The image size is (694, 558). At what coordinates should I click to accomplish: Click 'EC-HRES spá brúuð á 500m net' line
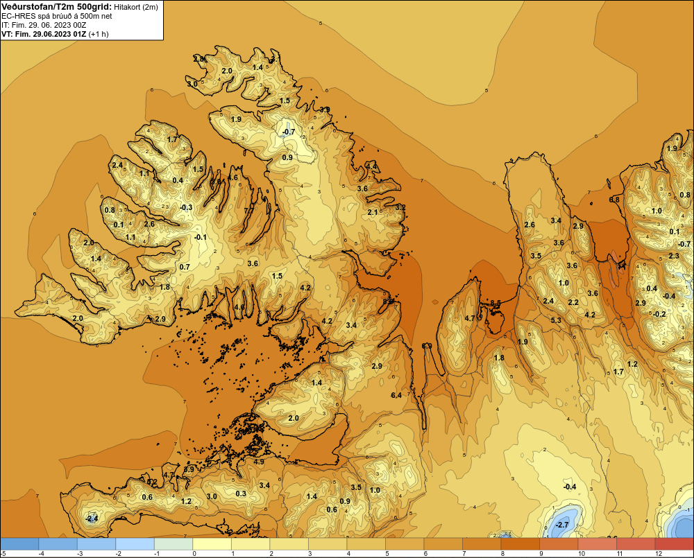pyautogui.click(x=57, y=17)
